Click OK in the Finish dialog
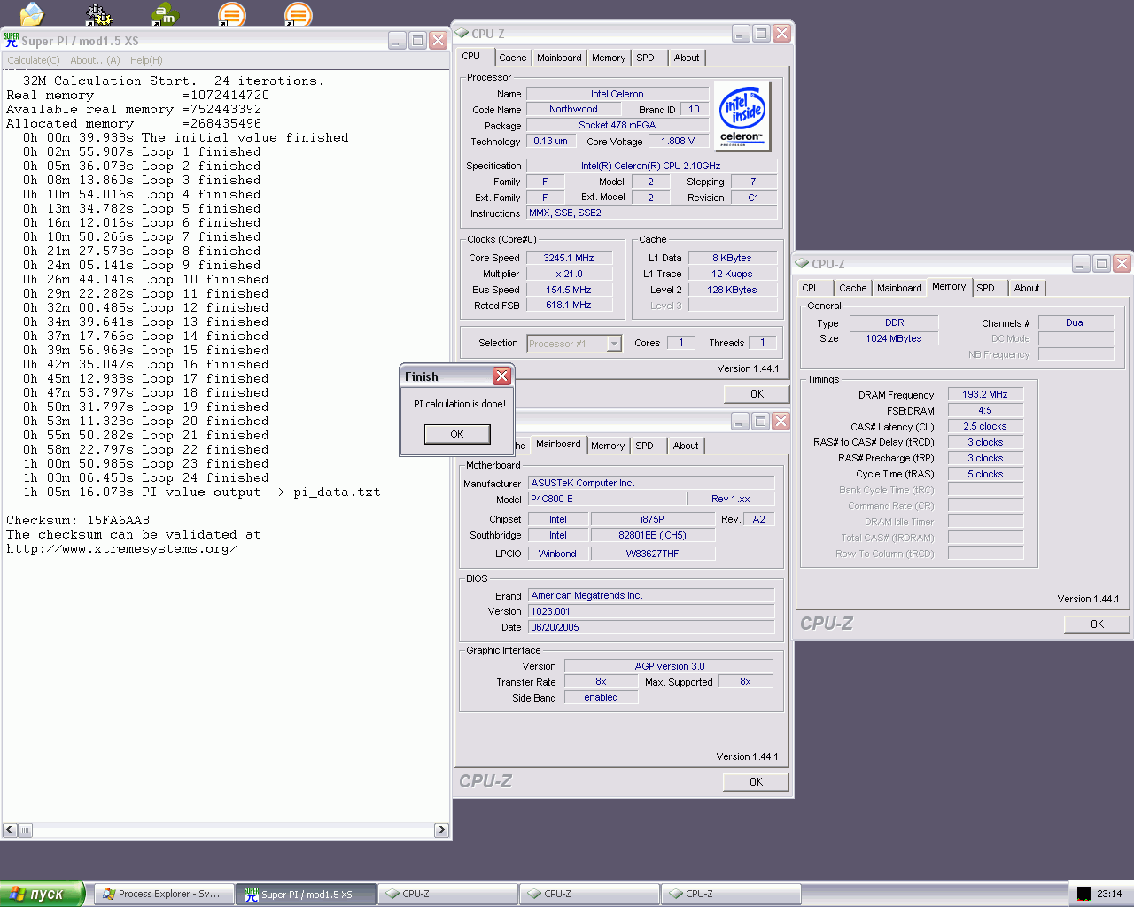The width and height of the screenshot is (1134, 907). (457, 434)
